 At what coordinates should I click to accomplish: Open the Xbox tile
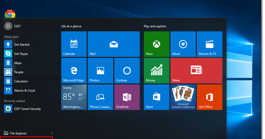point(157,44)
